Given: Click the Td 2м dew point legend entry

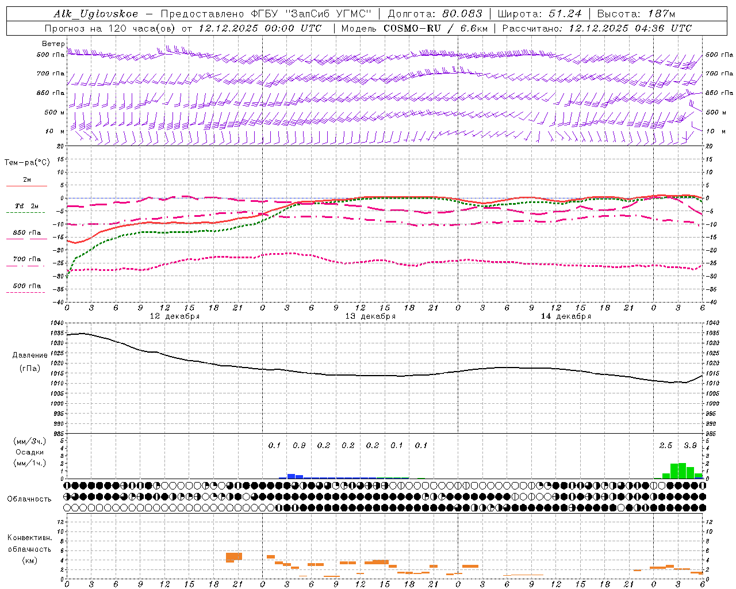Looking at the screenshot, I should (x=26, y=206).
